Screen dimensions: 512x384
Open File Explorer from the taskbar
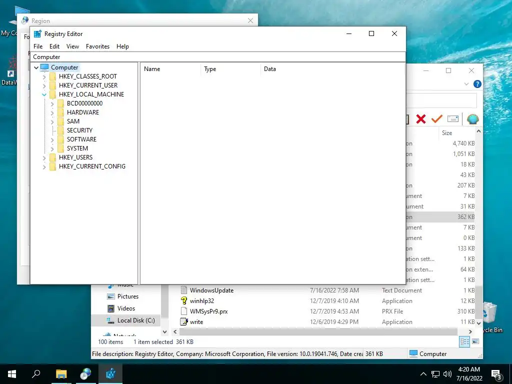(61, 374)
